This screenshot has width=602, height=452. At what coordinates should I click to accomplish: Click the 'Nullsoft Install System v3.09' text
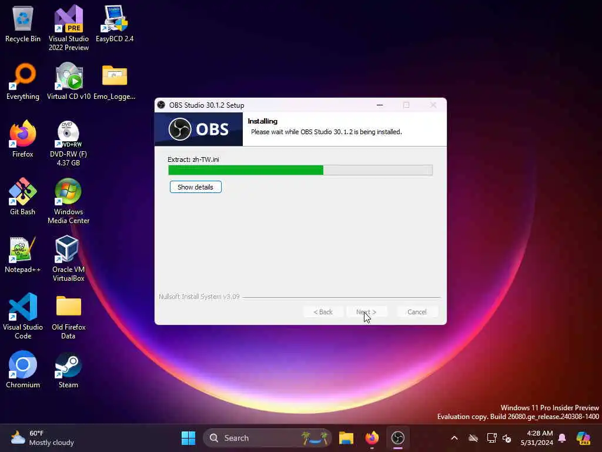199,297
